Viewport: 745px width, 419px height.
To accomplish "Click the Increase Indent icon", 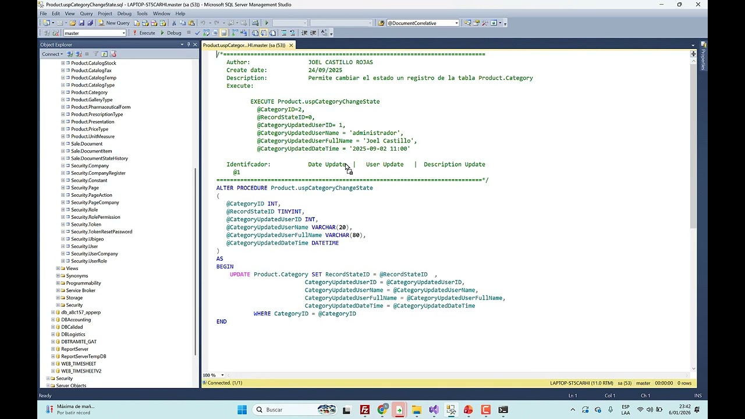I will pyautogui.click(x=313, y=33).
